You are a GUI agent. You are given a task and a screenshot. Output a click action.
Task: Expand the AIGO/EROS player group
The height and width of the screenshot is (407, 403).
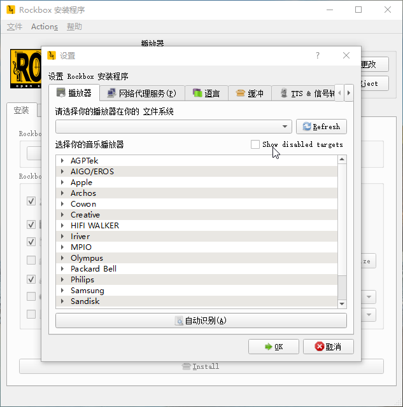point(62,171)
